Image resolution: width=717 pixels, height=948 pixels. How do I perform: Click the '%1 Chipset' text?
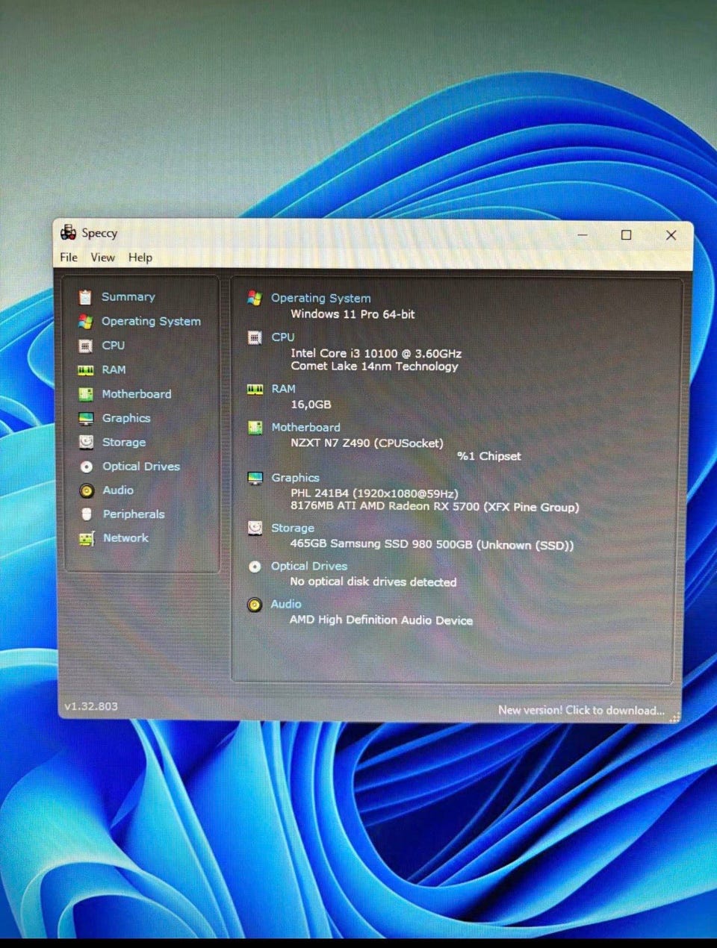coord(489,456)
